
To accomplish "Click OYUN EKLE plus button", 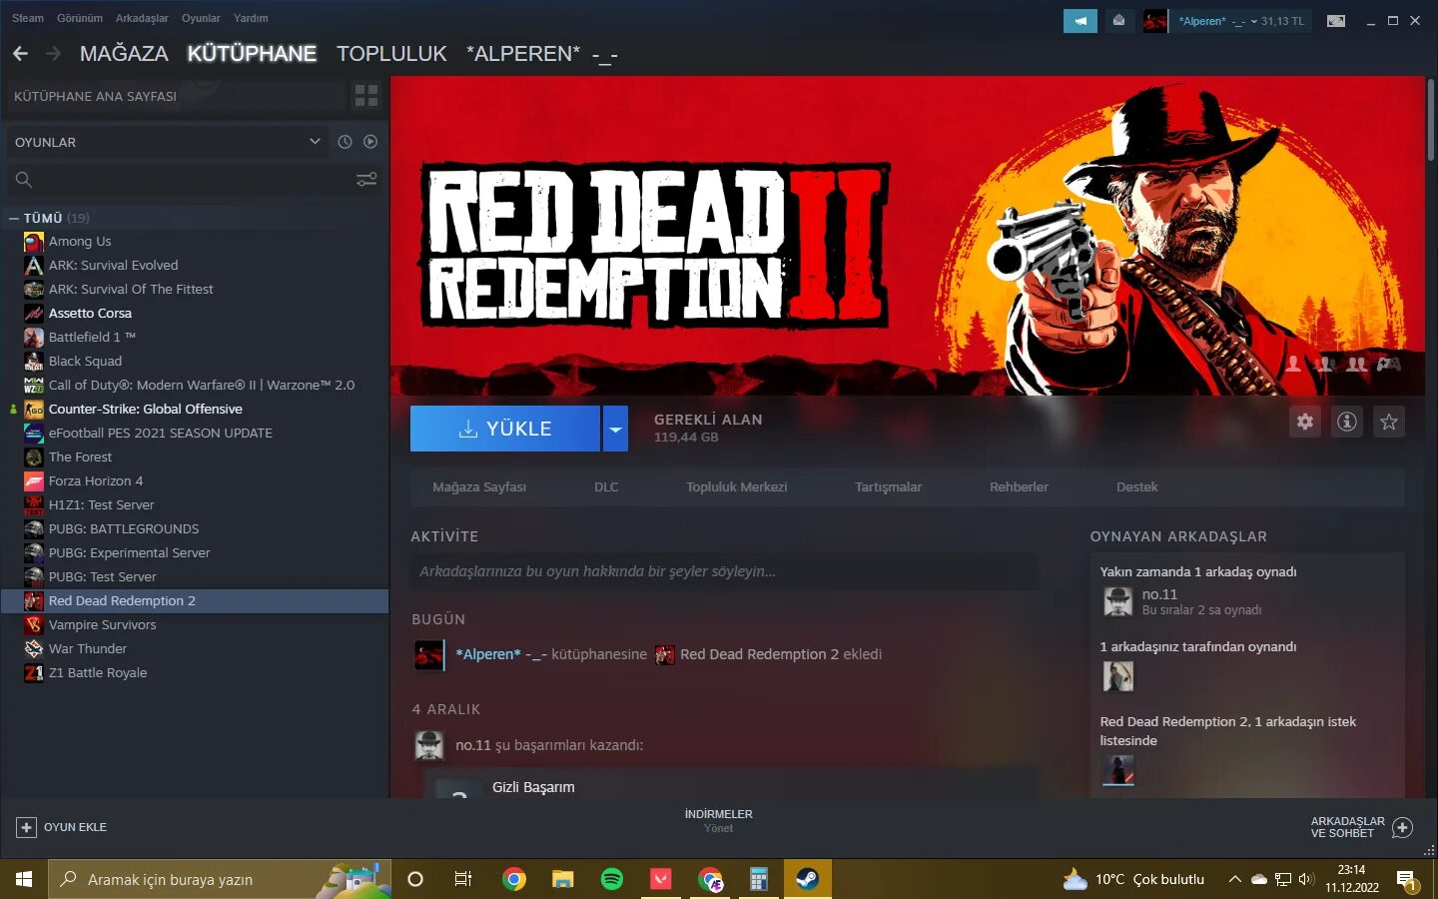I will click(x=62, y=827).
